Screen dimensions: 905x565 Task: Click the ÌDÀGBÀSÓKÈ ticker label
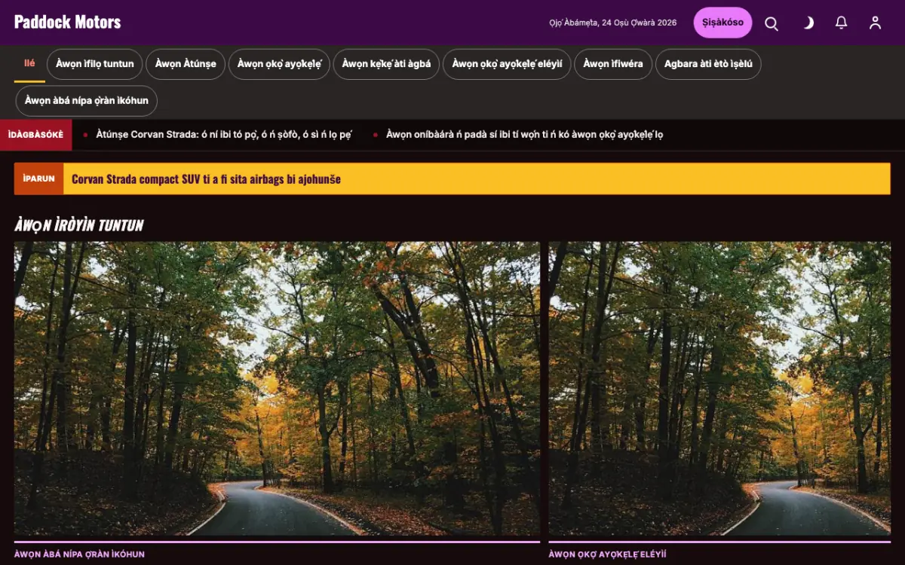pyautogui.click(x=35, y=135)
